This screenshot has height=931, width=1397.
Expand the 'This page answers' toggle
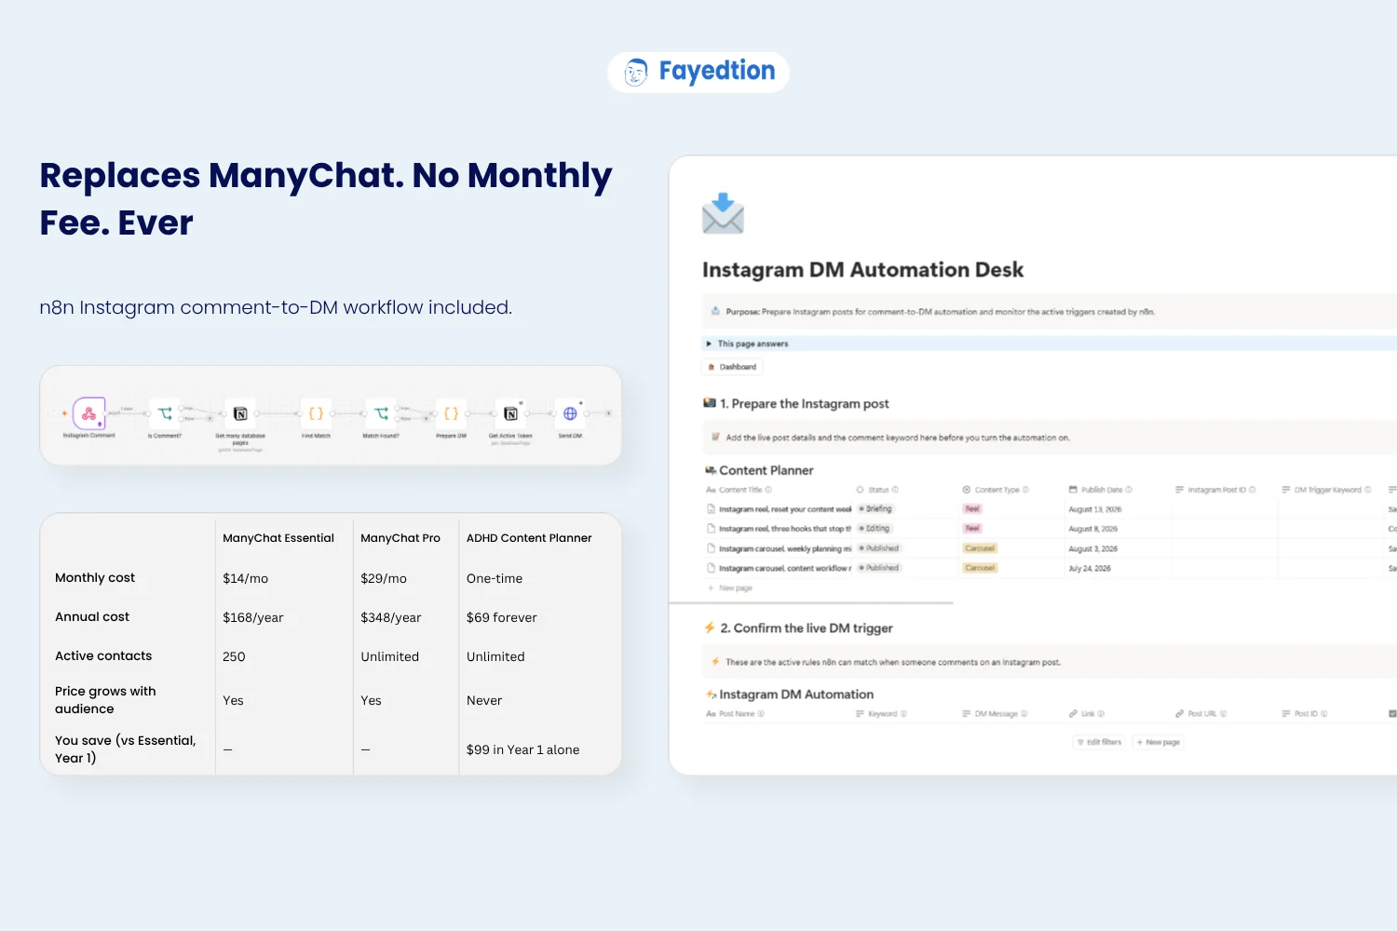[x=709, y=344]
